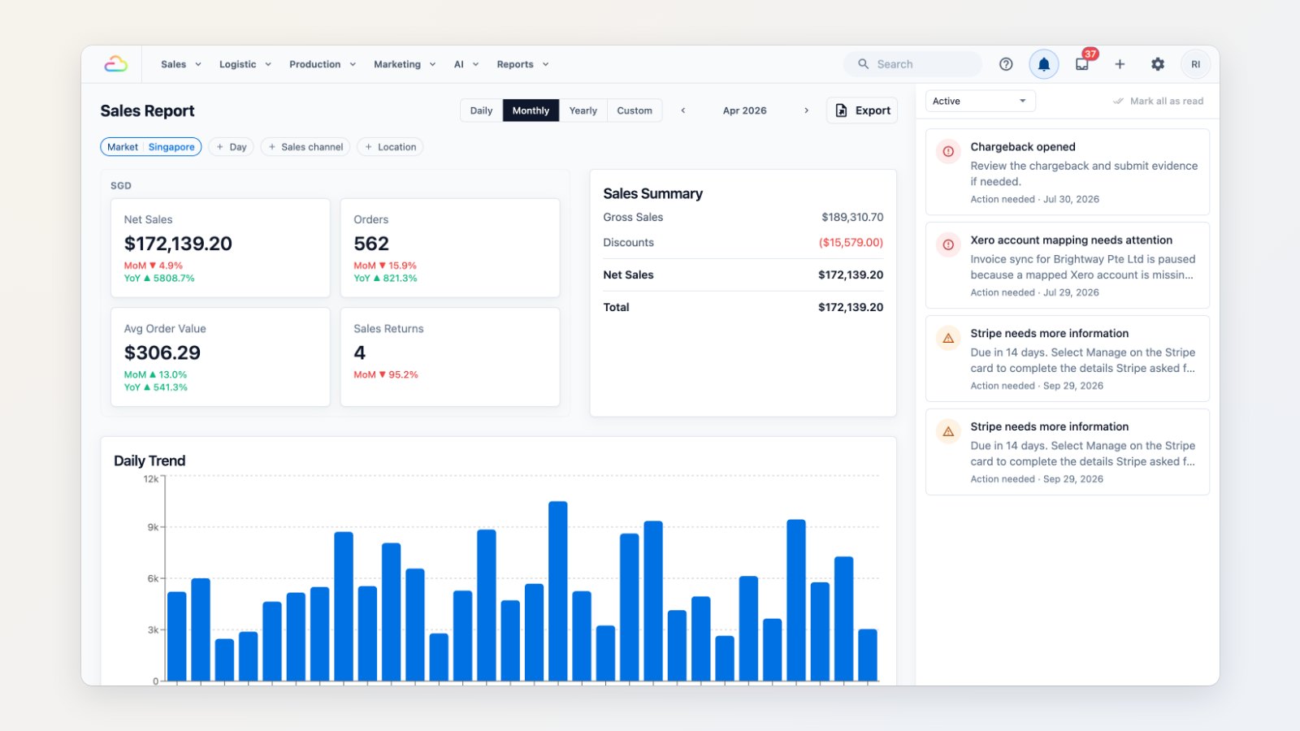Screen dimensions: 1300x731
Task: Add a Location filter
Action: [390, 147]
